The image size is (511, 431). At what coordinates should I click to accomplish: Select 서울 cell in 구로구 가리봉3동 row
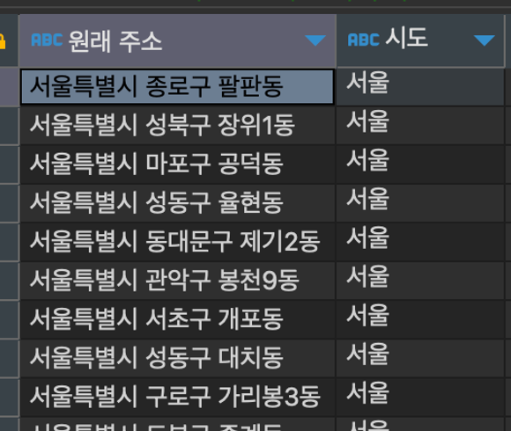point(420,397)
